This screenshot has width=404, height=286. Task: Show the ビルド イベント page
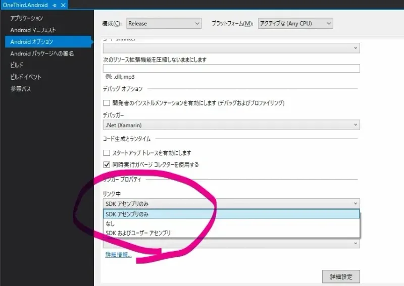pyautogui.click(x=26, y=77)
